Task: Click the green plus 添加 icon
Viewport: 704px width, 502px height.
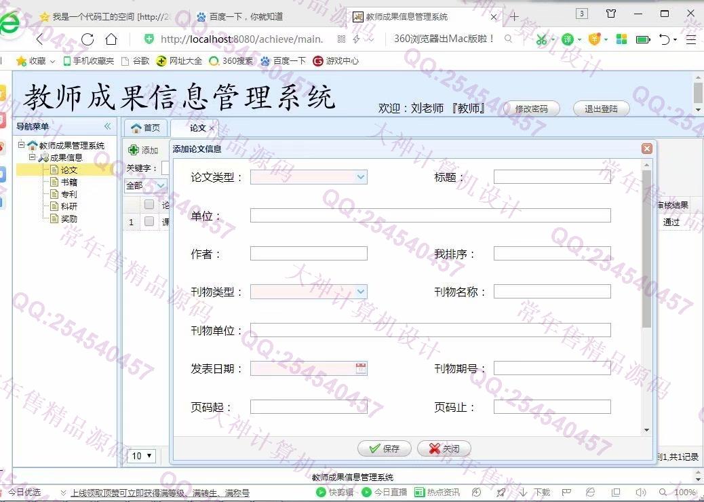Action: point(134,150)
